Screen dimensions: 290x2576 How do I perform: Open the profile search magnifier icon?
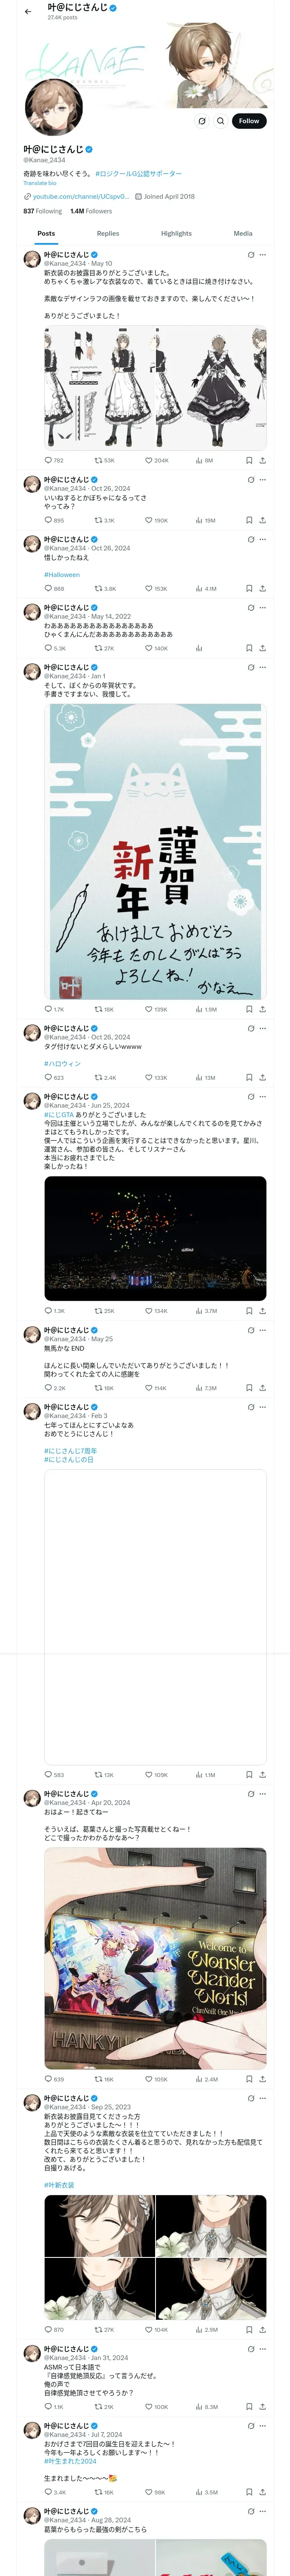click(x=221, y=121)
